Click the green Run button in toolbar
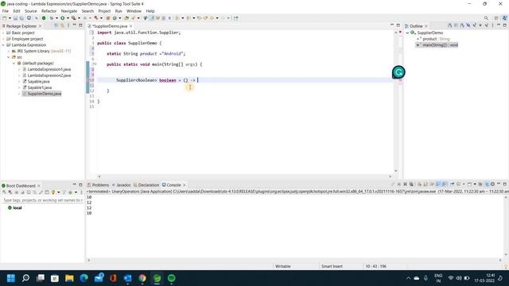The width and height of the screenshot is (509, 286). (62, 18)
